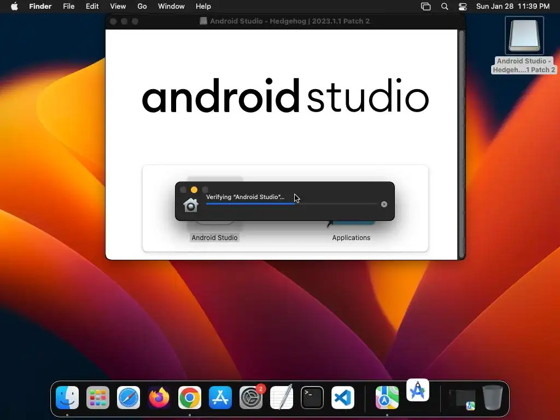Open the Finder menu
Image resolution: width=560 pixels, height=420 pixels.
click(x=40, y=7)
